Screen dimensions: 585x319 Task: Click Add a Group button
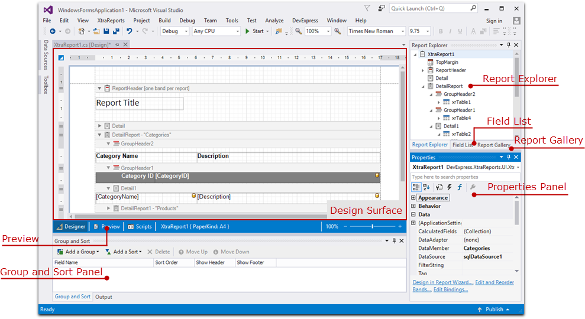[78, 252]
